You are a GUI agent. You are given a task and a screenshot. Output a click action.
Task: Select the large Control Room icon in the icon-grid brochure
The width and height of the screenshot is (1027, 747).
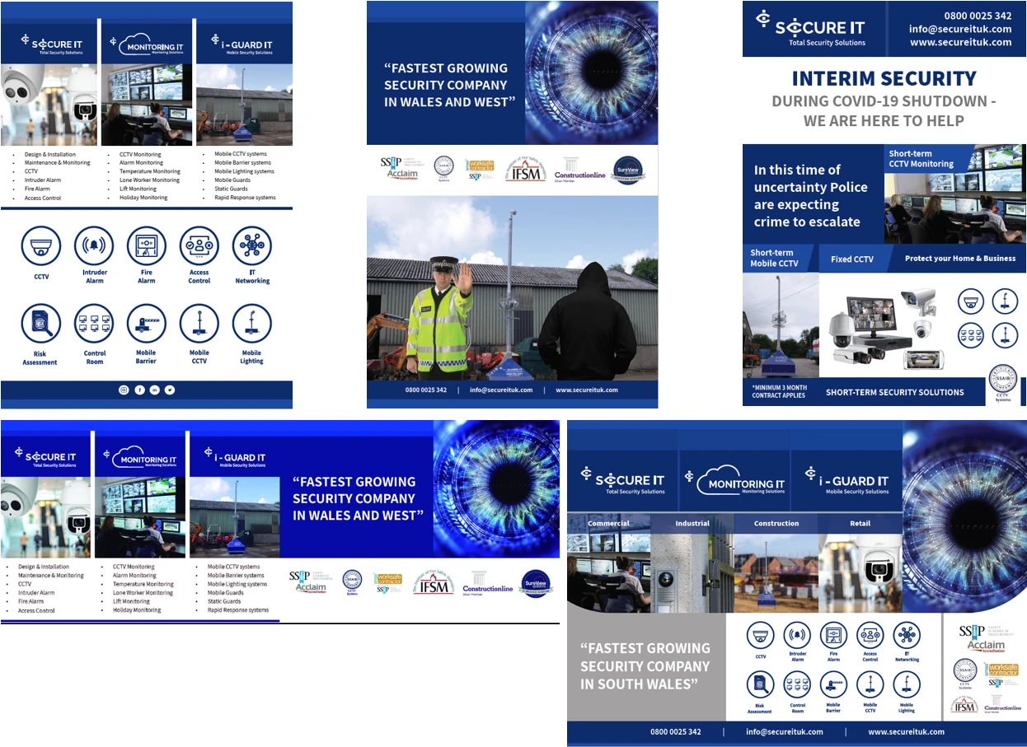pyautogui.click(x=94, y=324)
